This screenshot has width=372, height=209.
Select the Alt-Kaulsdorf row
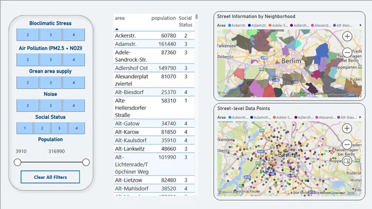click(x=154, y=140)
